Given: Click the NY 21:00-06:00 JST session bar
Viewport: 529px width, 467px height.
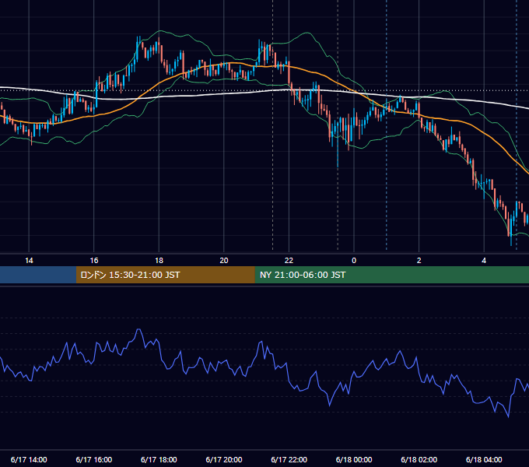Looking at the screenshot, I should click(391, 275).
